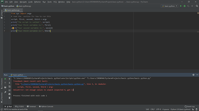Open the Run menu

(x=44, y=2)
